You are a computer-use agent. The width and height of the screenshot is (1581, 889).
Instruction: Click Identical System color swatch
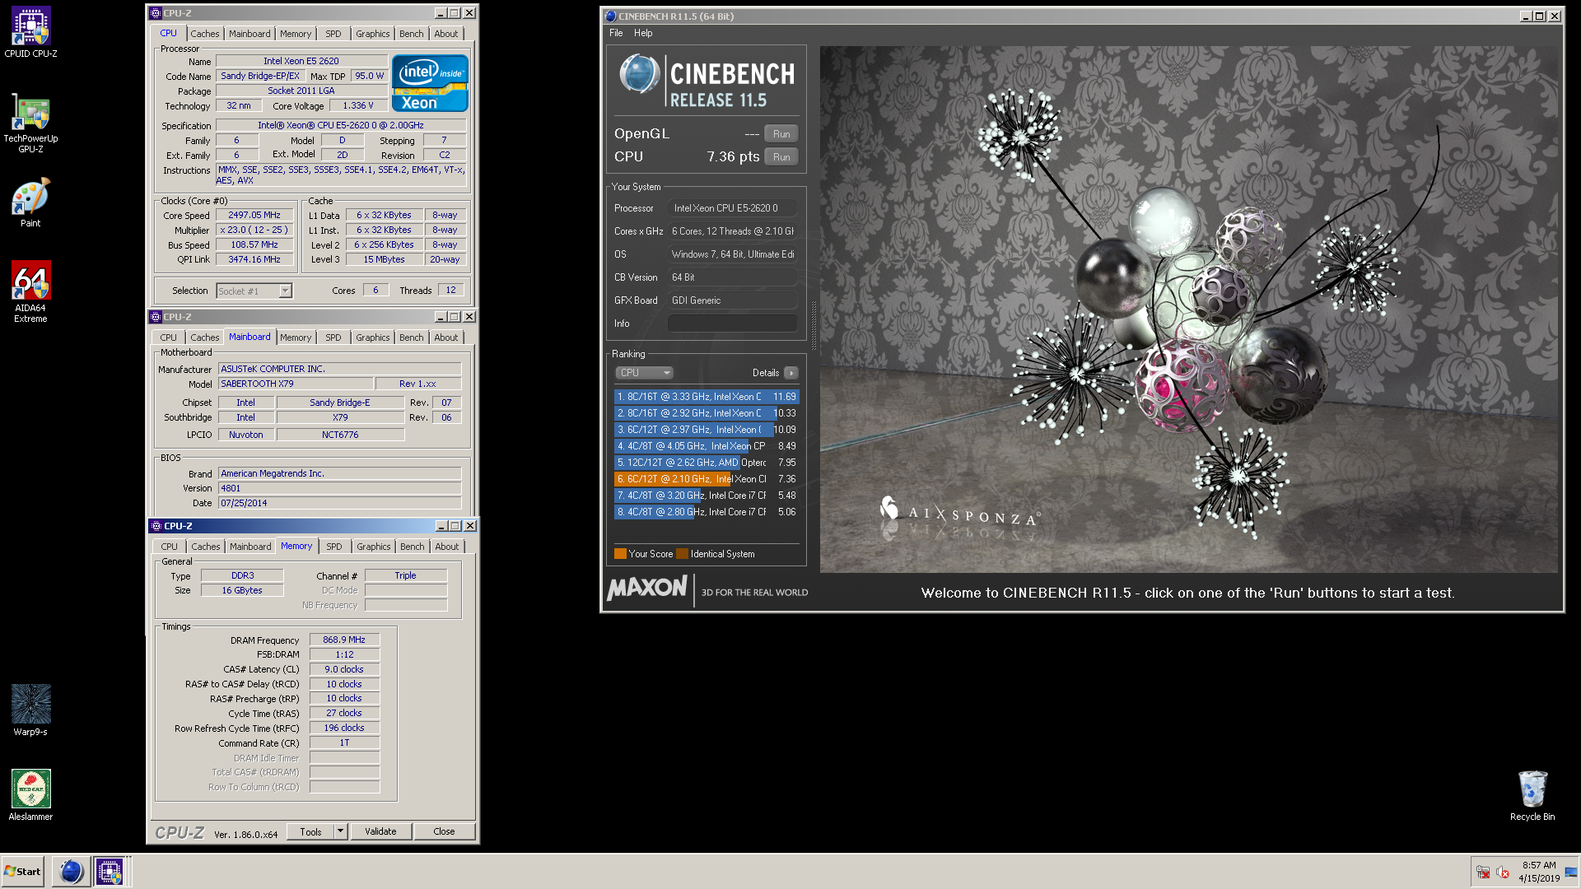(682, 554)
